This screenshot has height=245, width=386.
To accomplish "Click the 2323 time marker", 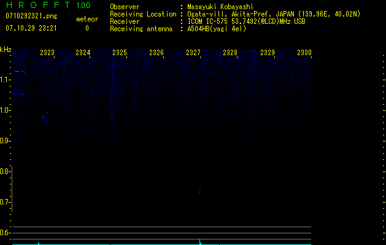I will pos(47,53).
